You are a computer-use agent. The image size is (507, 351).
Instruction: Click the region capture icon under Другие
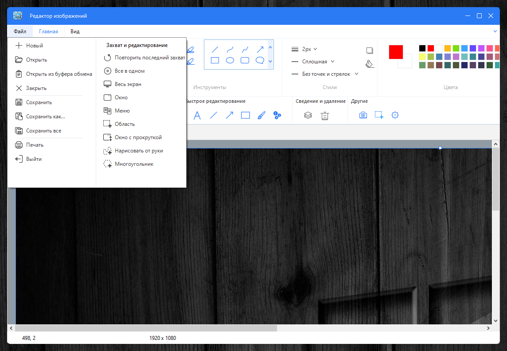point(379,115)
